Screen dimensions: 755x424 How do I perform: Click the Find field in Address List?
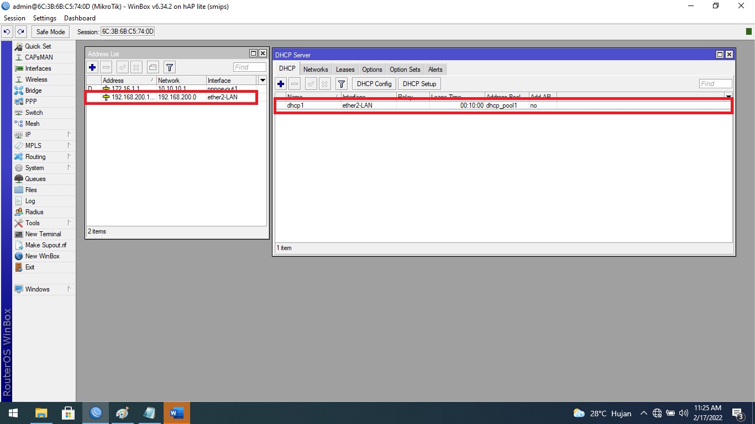[249, 67]
